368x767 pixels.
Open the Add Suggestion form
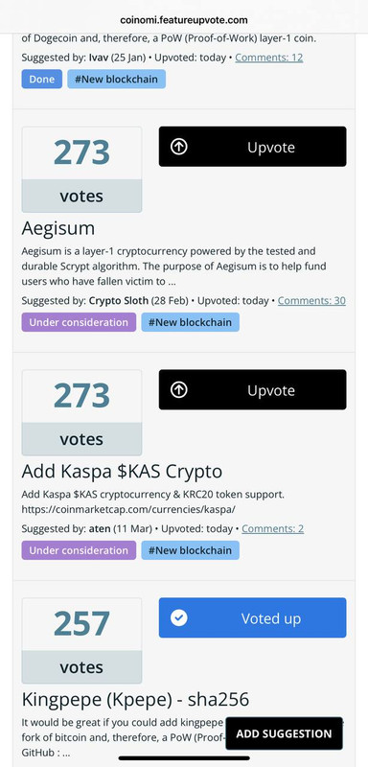(x=284, y=733)
